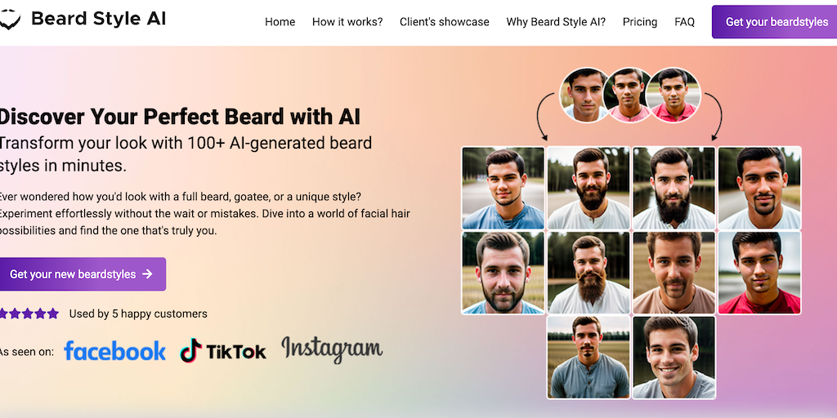Click the first circular source photo
Screen dimensions: 837x418
coord(585,95)
